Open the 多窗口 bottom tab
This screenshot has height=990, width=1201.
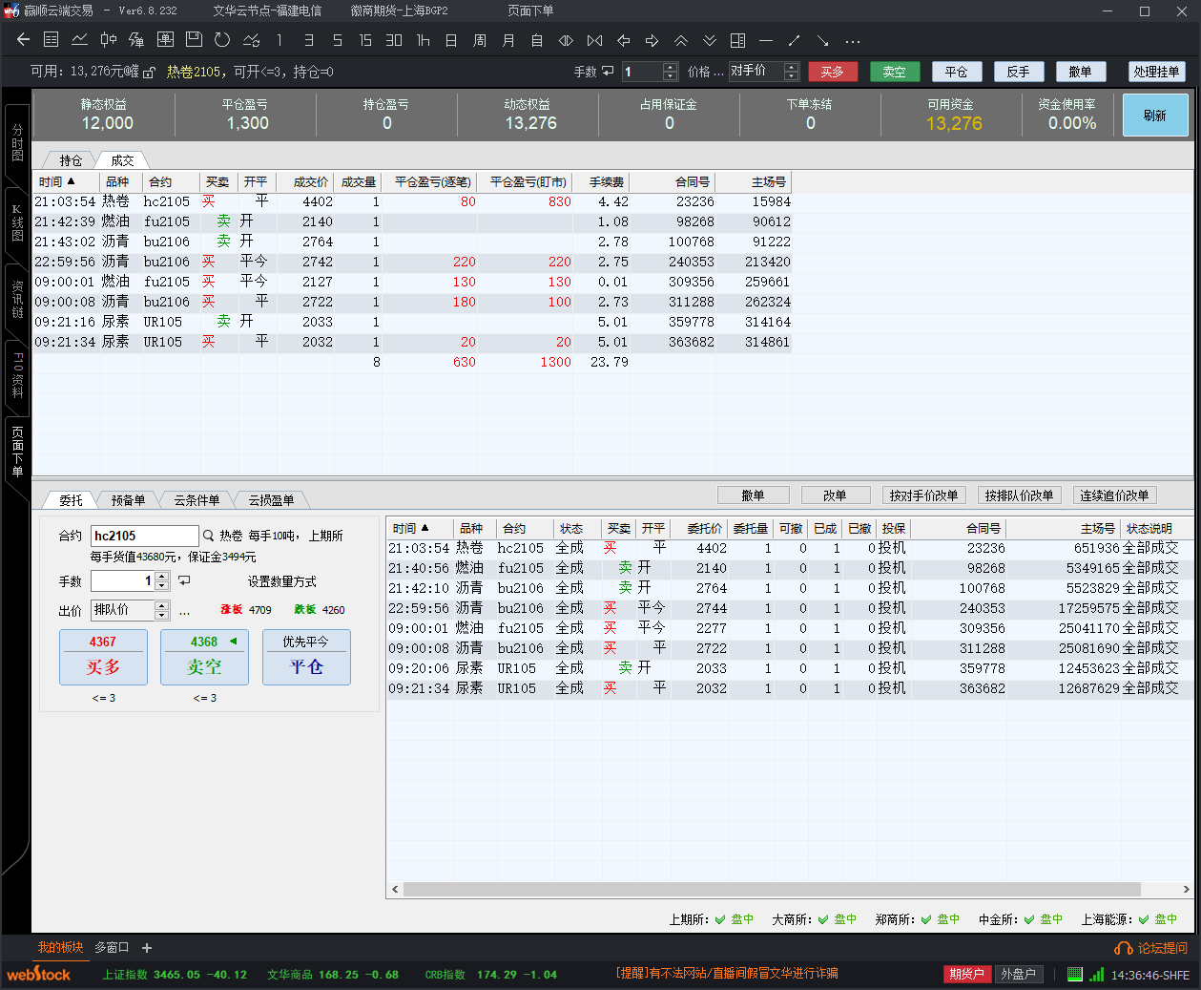[x=112, y=948]
